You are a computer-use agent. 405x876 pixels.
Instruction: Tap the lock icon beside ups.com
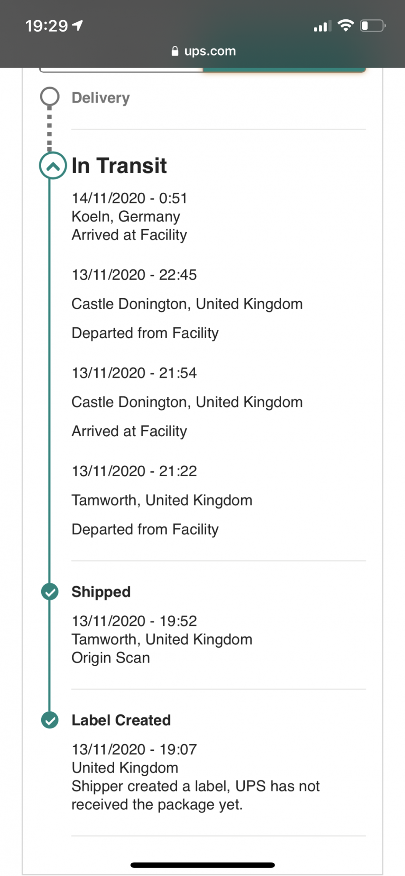point(175,51)
